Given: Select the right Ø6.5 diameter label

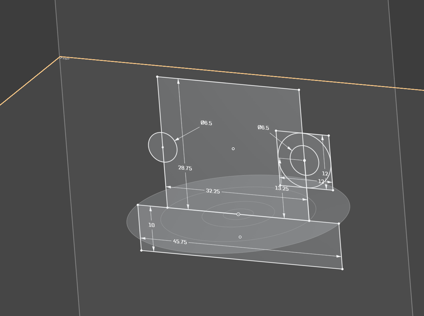Looking at the screenshot, I should [x=263, y=128].
